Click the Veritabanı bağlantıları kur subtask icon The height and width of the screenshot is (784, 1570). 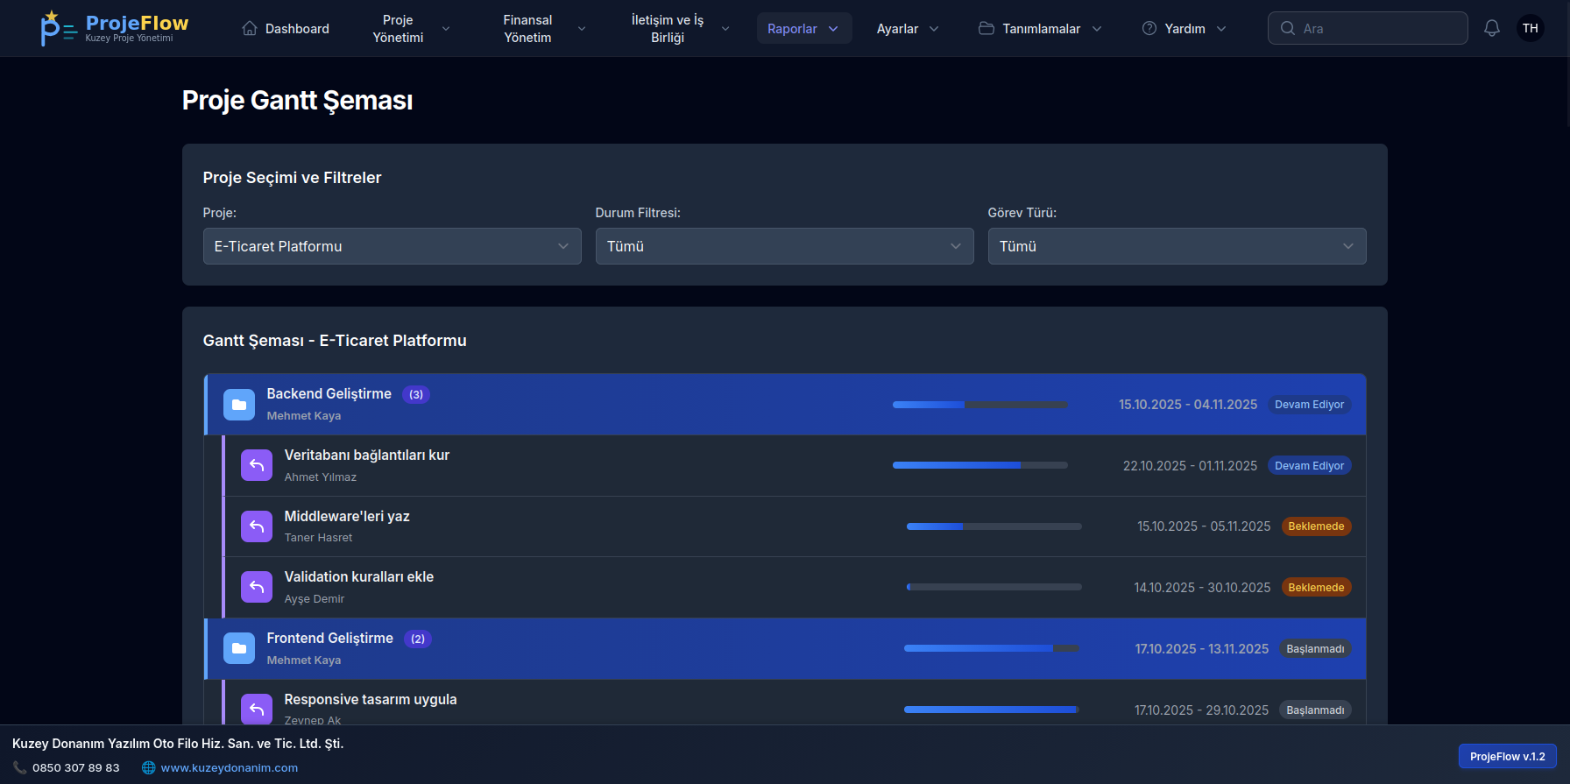coord(257,466)
